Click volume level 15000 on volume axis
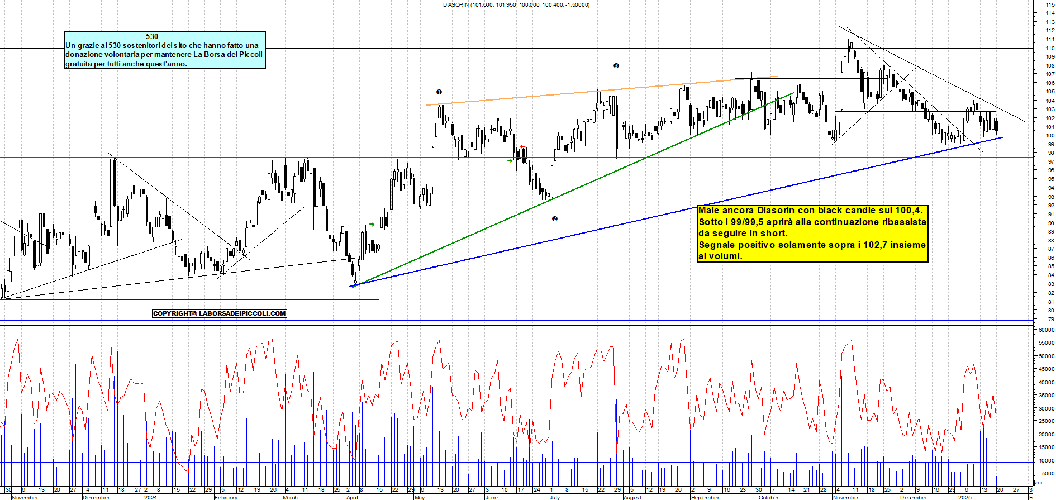The image size is (1056, 500). point(1047,447)
